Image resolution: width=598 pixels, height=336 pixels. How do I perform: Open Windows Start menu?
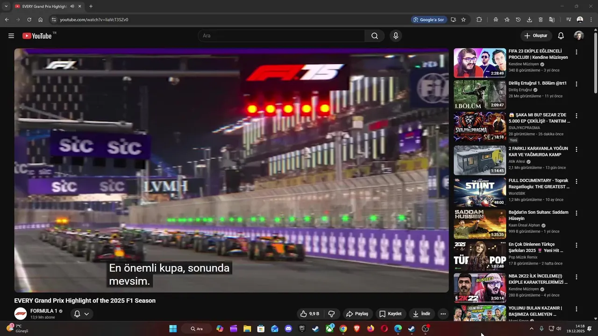click(173, 329)
